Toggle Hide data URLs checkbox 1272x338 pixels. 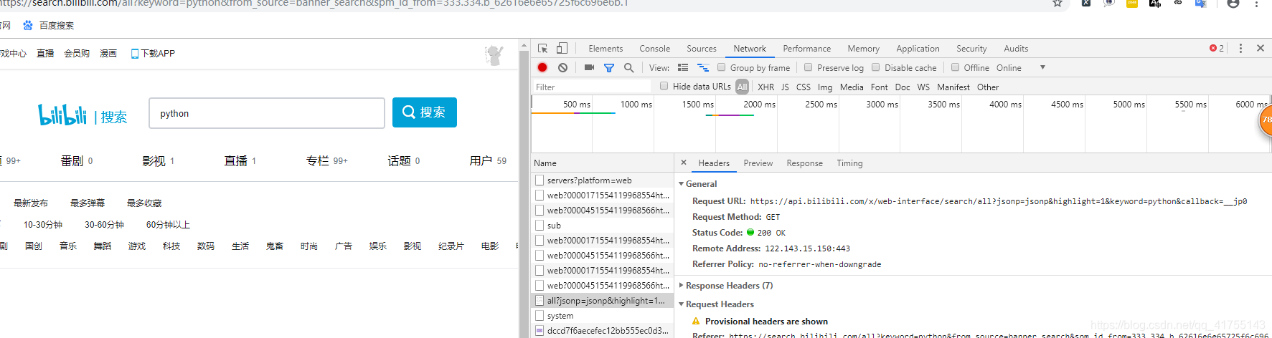click(x=664, y=86)
